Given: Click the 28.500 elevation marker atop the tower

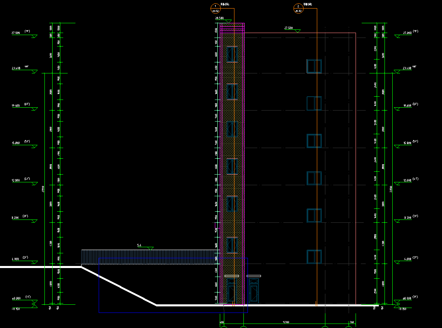Looking at the screenshot, I should click(219, 18).
